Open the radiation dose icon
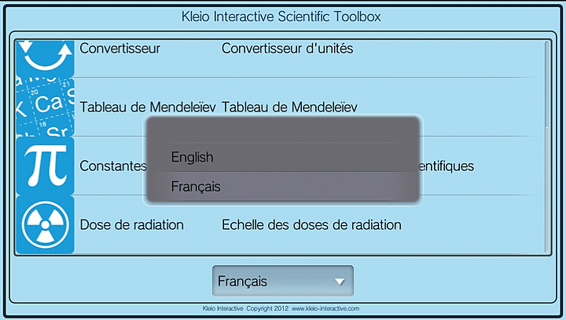 45,225
